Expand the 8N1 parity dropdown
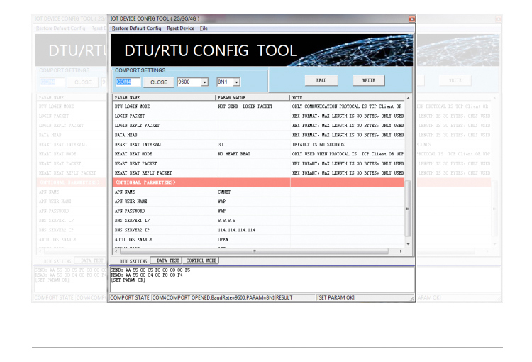 click(x=236, y=82)
